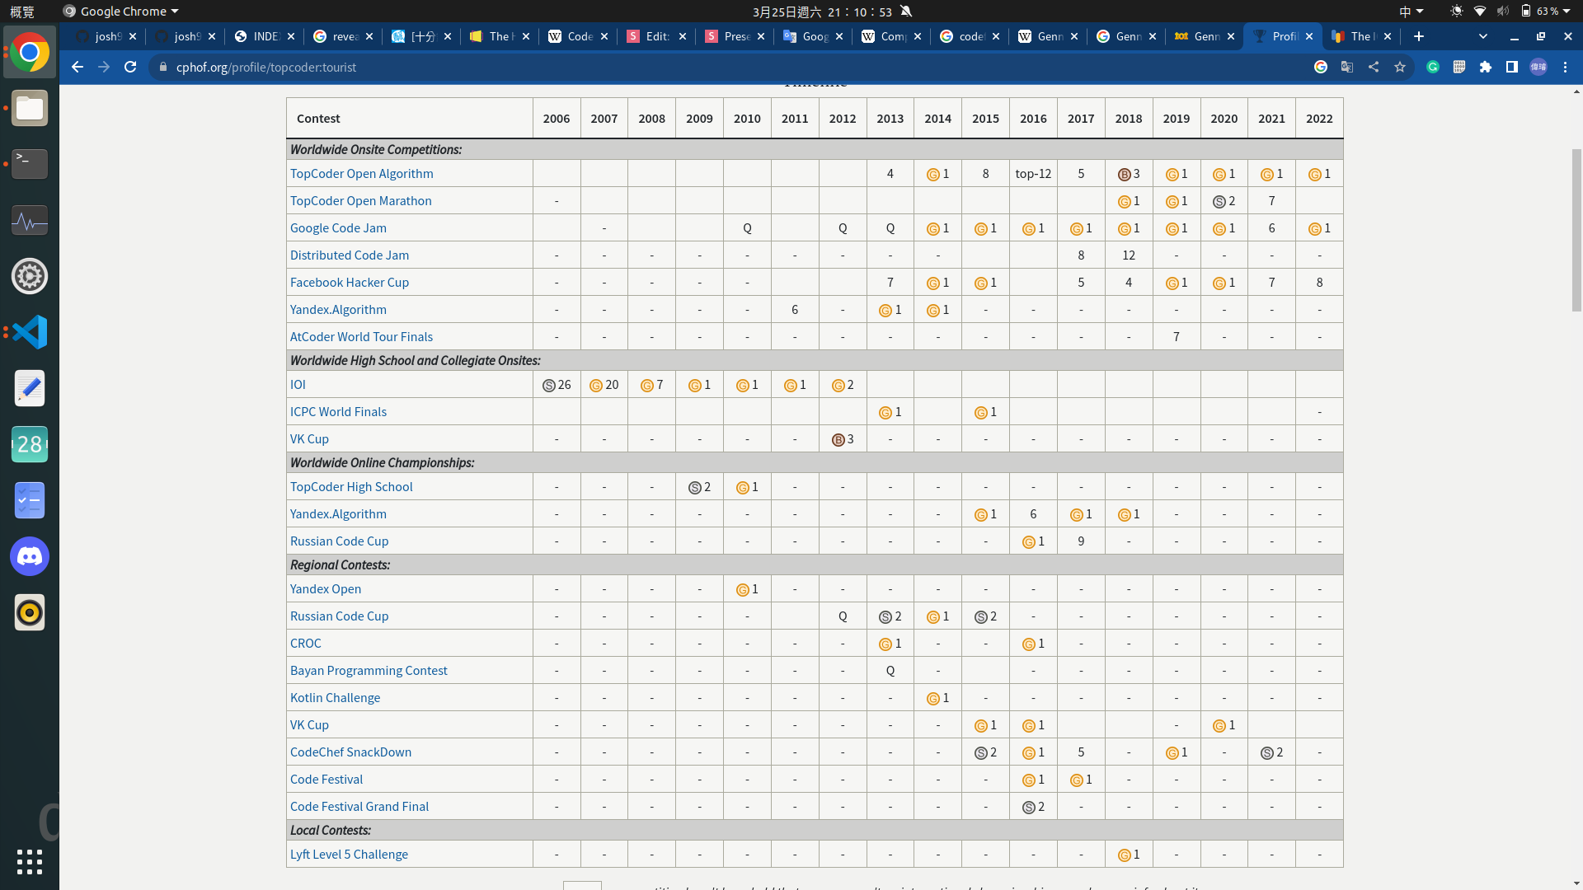Screen dimensions: 1583x890
Task: Bookmark this page with the star icon
Action: [1400, 67]
